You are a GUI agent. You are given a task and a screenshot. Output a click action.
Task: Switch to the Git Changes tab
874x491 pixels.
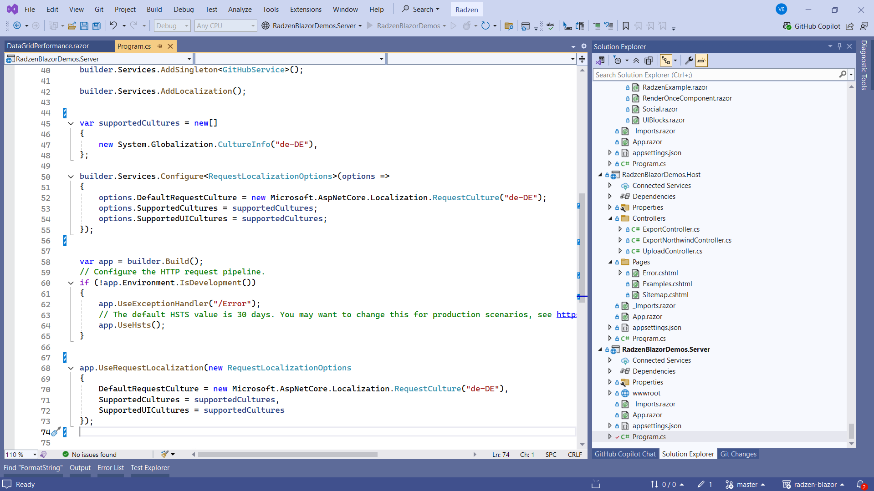[x=738, y=454]
